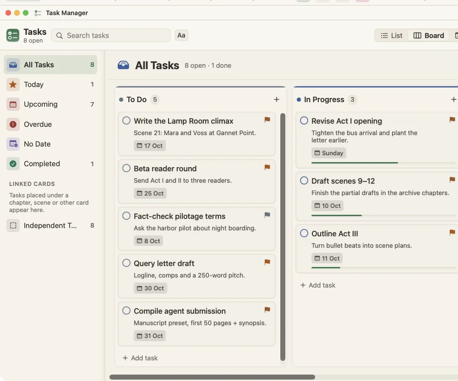The height and width of the screenshot is (381, 458).
Task: Select Independent Tasks linked card
Action: tap(50, 225)
